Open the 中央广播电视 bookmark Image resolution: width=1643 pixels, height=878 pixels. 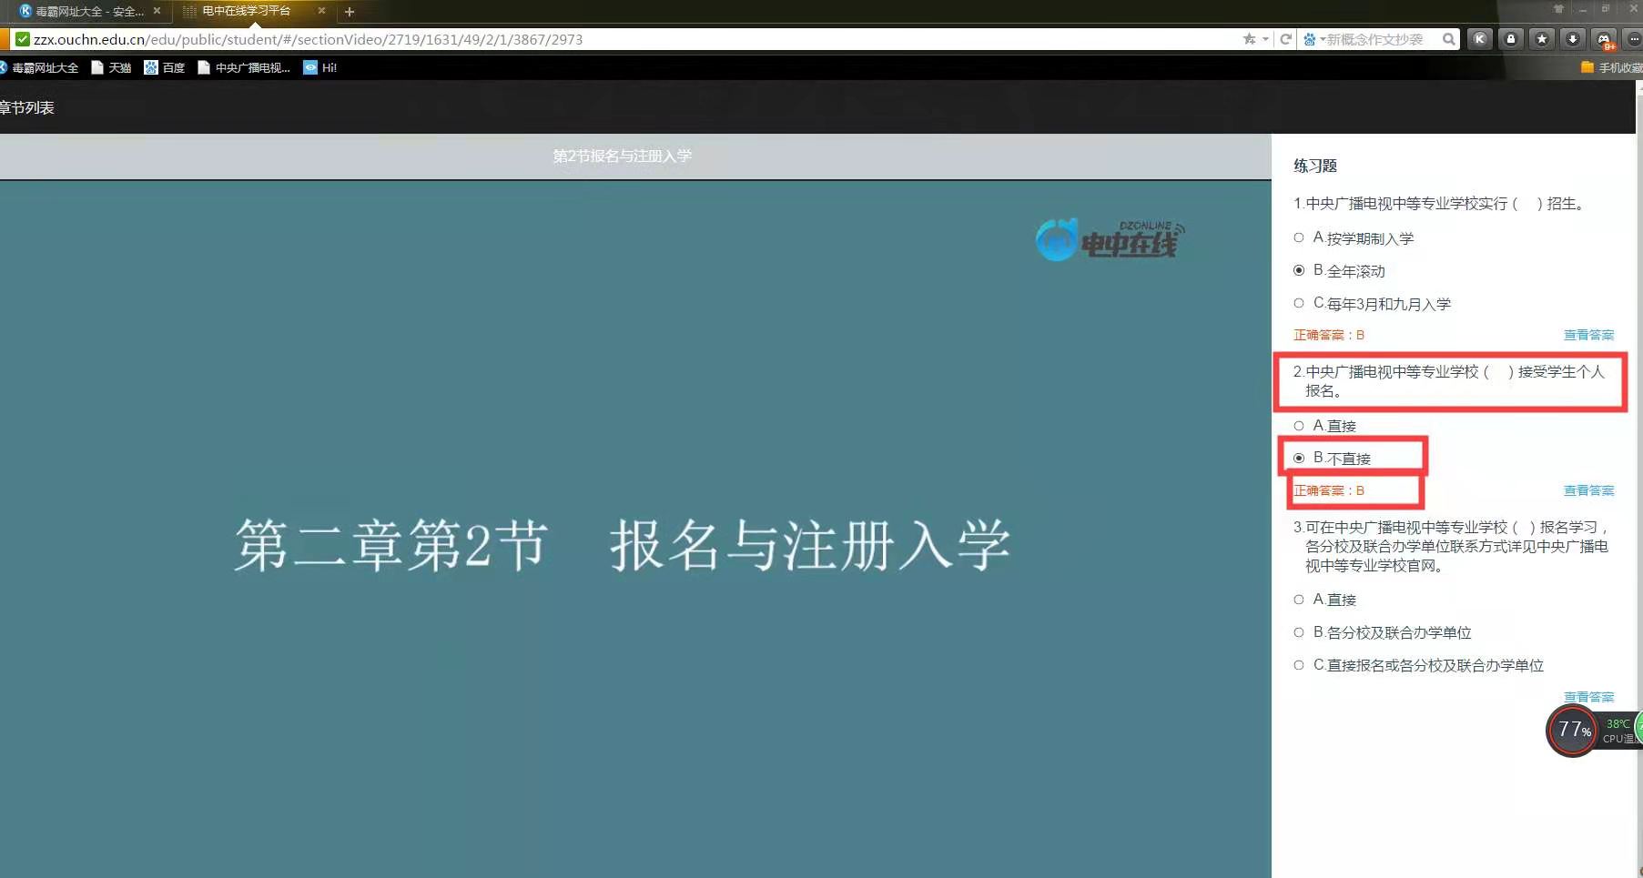pos(244,67)
